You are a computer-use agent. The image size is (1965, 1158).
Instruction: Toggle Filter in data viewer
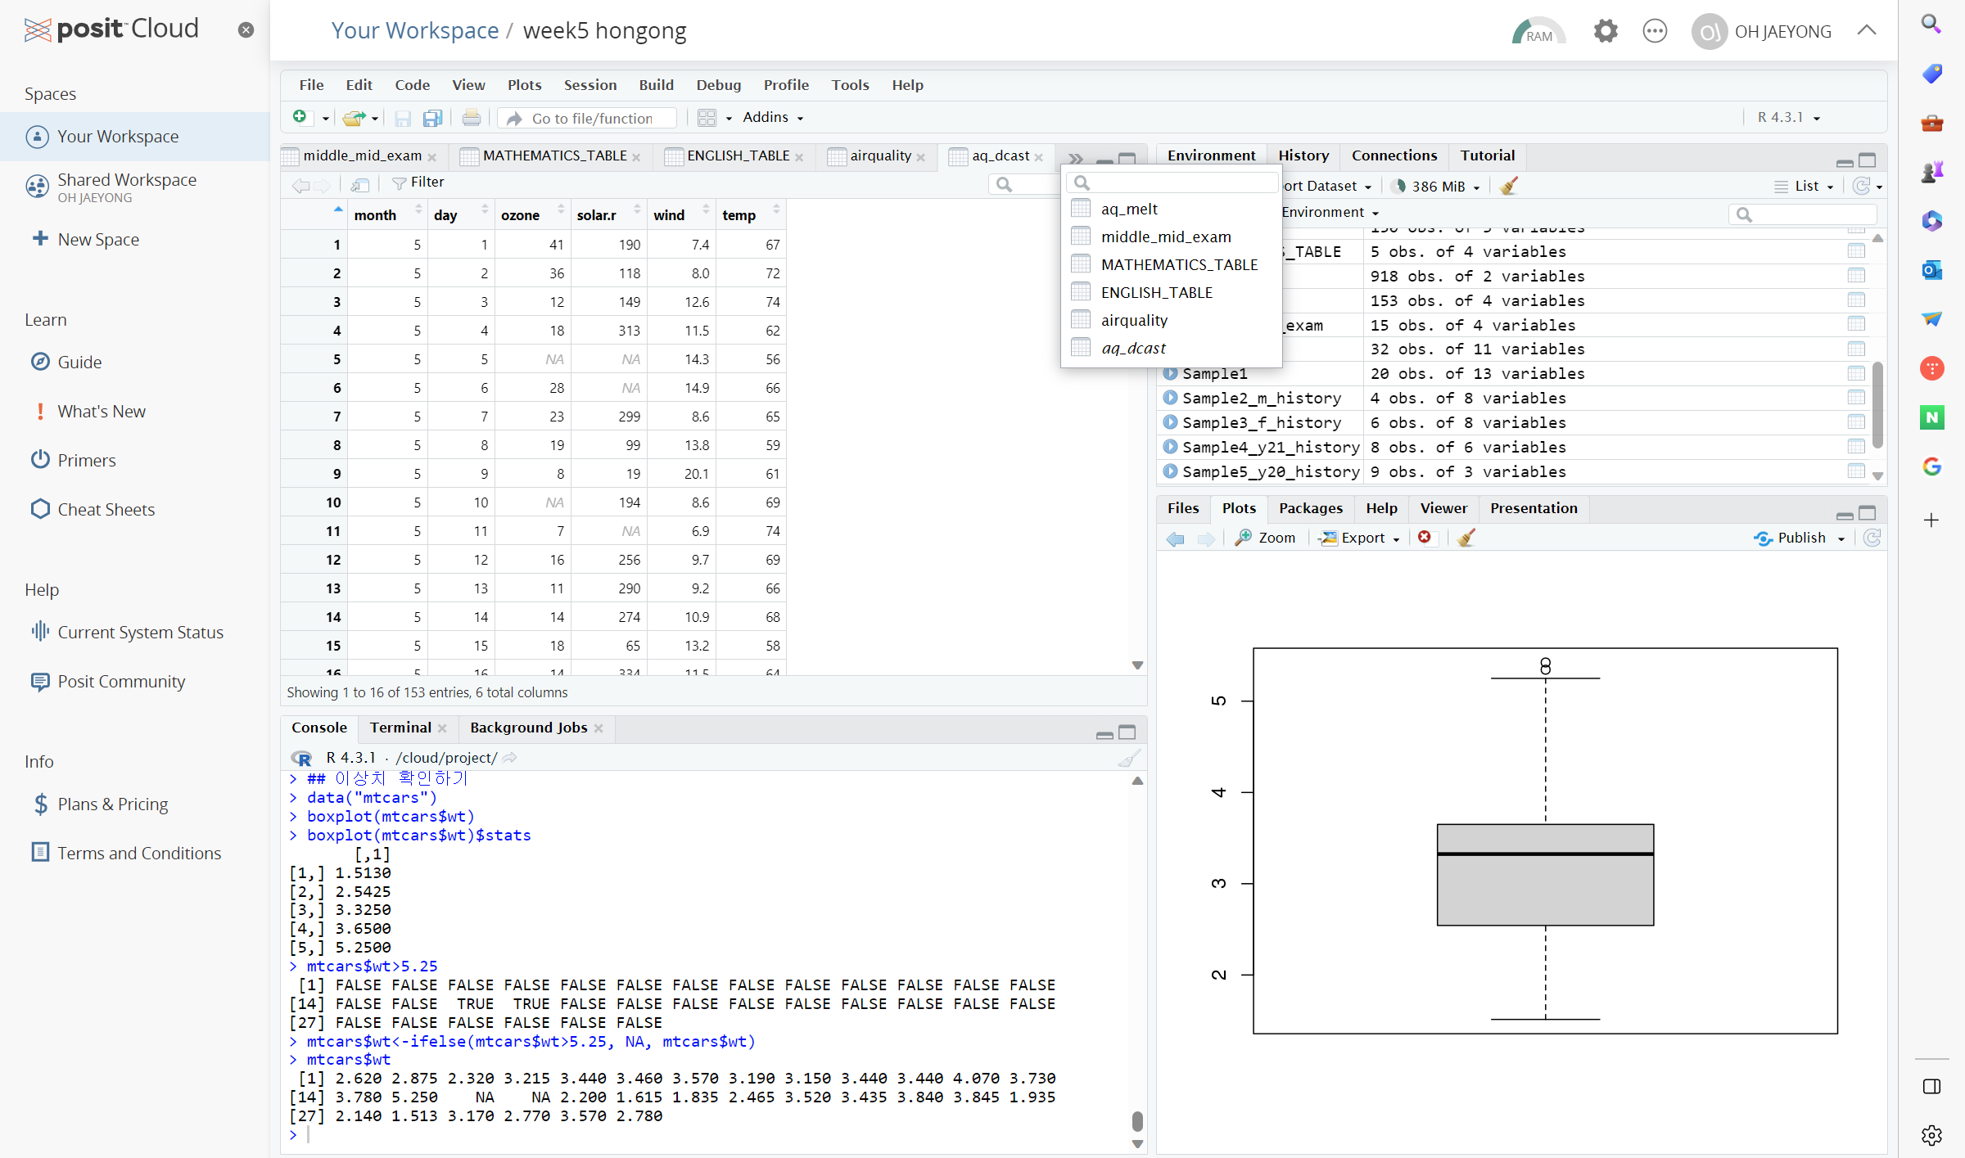pos(418,182)
